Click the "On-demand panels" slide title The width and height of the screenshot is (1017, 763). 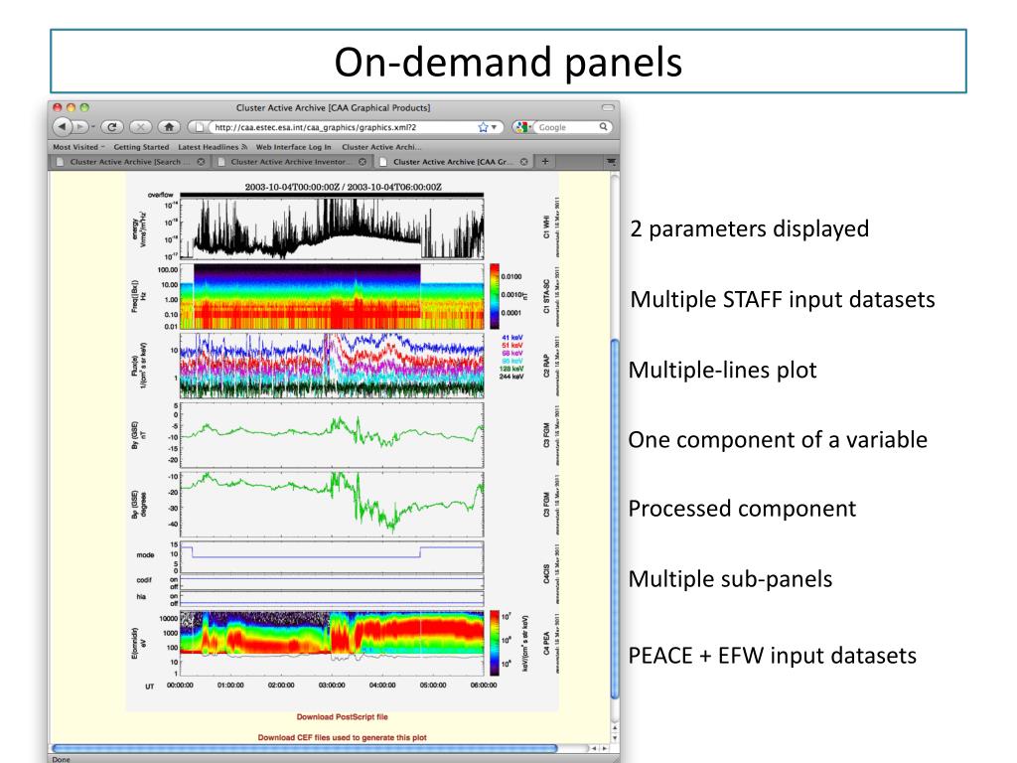tap(508, 62)
